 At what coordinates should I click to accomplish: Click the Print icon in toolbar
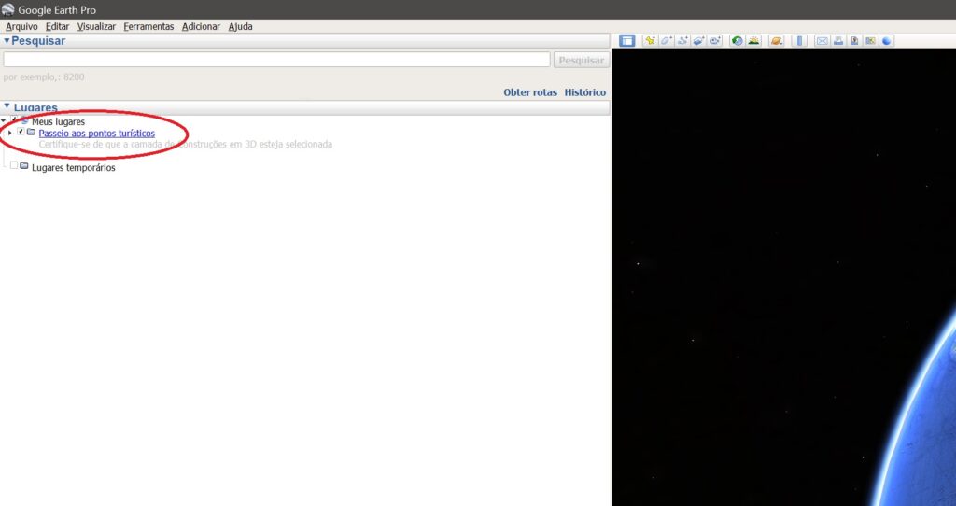click(x=838, y=41)
